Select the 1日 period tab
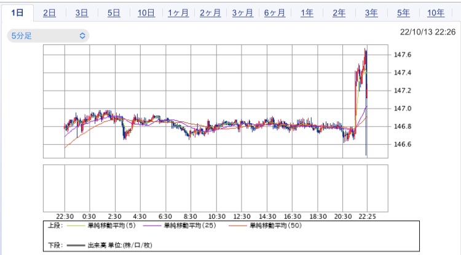Viewport: 461px width, 255px height. pyautogui.click(x=17, y=13)
